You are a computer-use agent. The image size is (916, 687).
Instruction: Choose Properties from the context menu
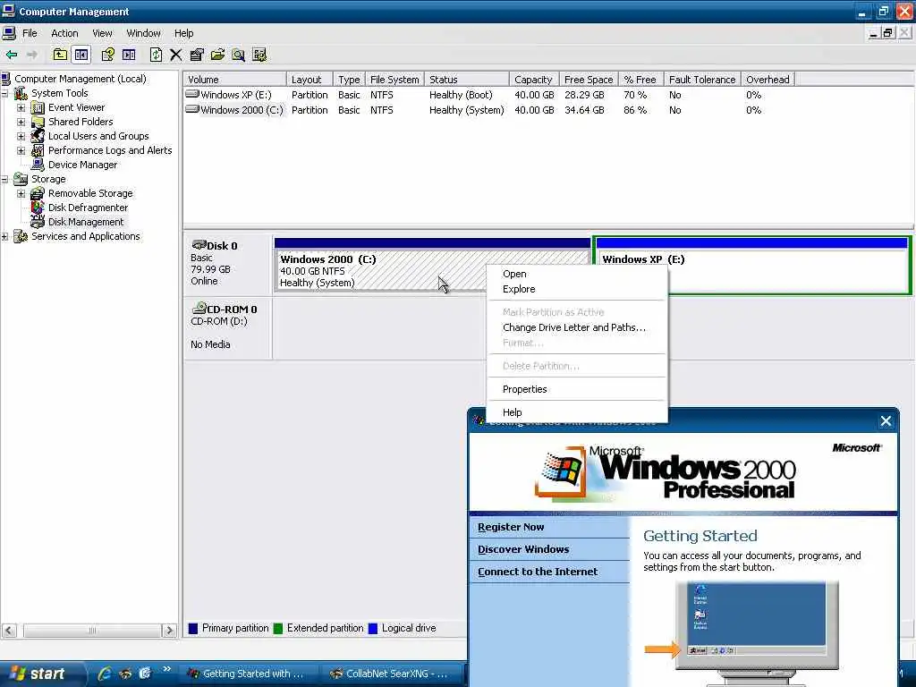coord(577,389)
